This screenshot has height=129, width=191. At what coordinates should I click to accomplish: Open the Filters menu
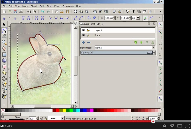[57, 6]
